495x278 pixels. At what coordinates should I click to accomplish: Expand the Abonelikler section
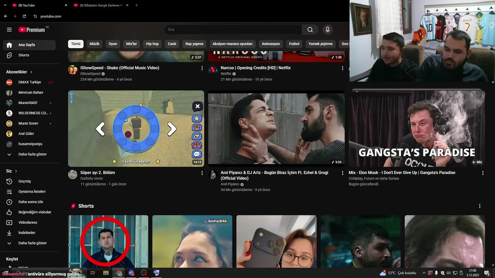(19, 72)
